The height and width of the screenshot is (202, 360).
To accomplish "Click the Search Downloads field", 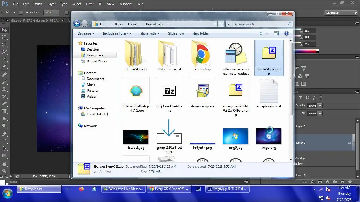I will coord(259,24).
